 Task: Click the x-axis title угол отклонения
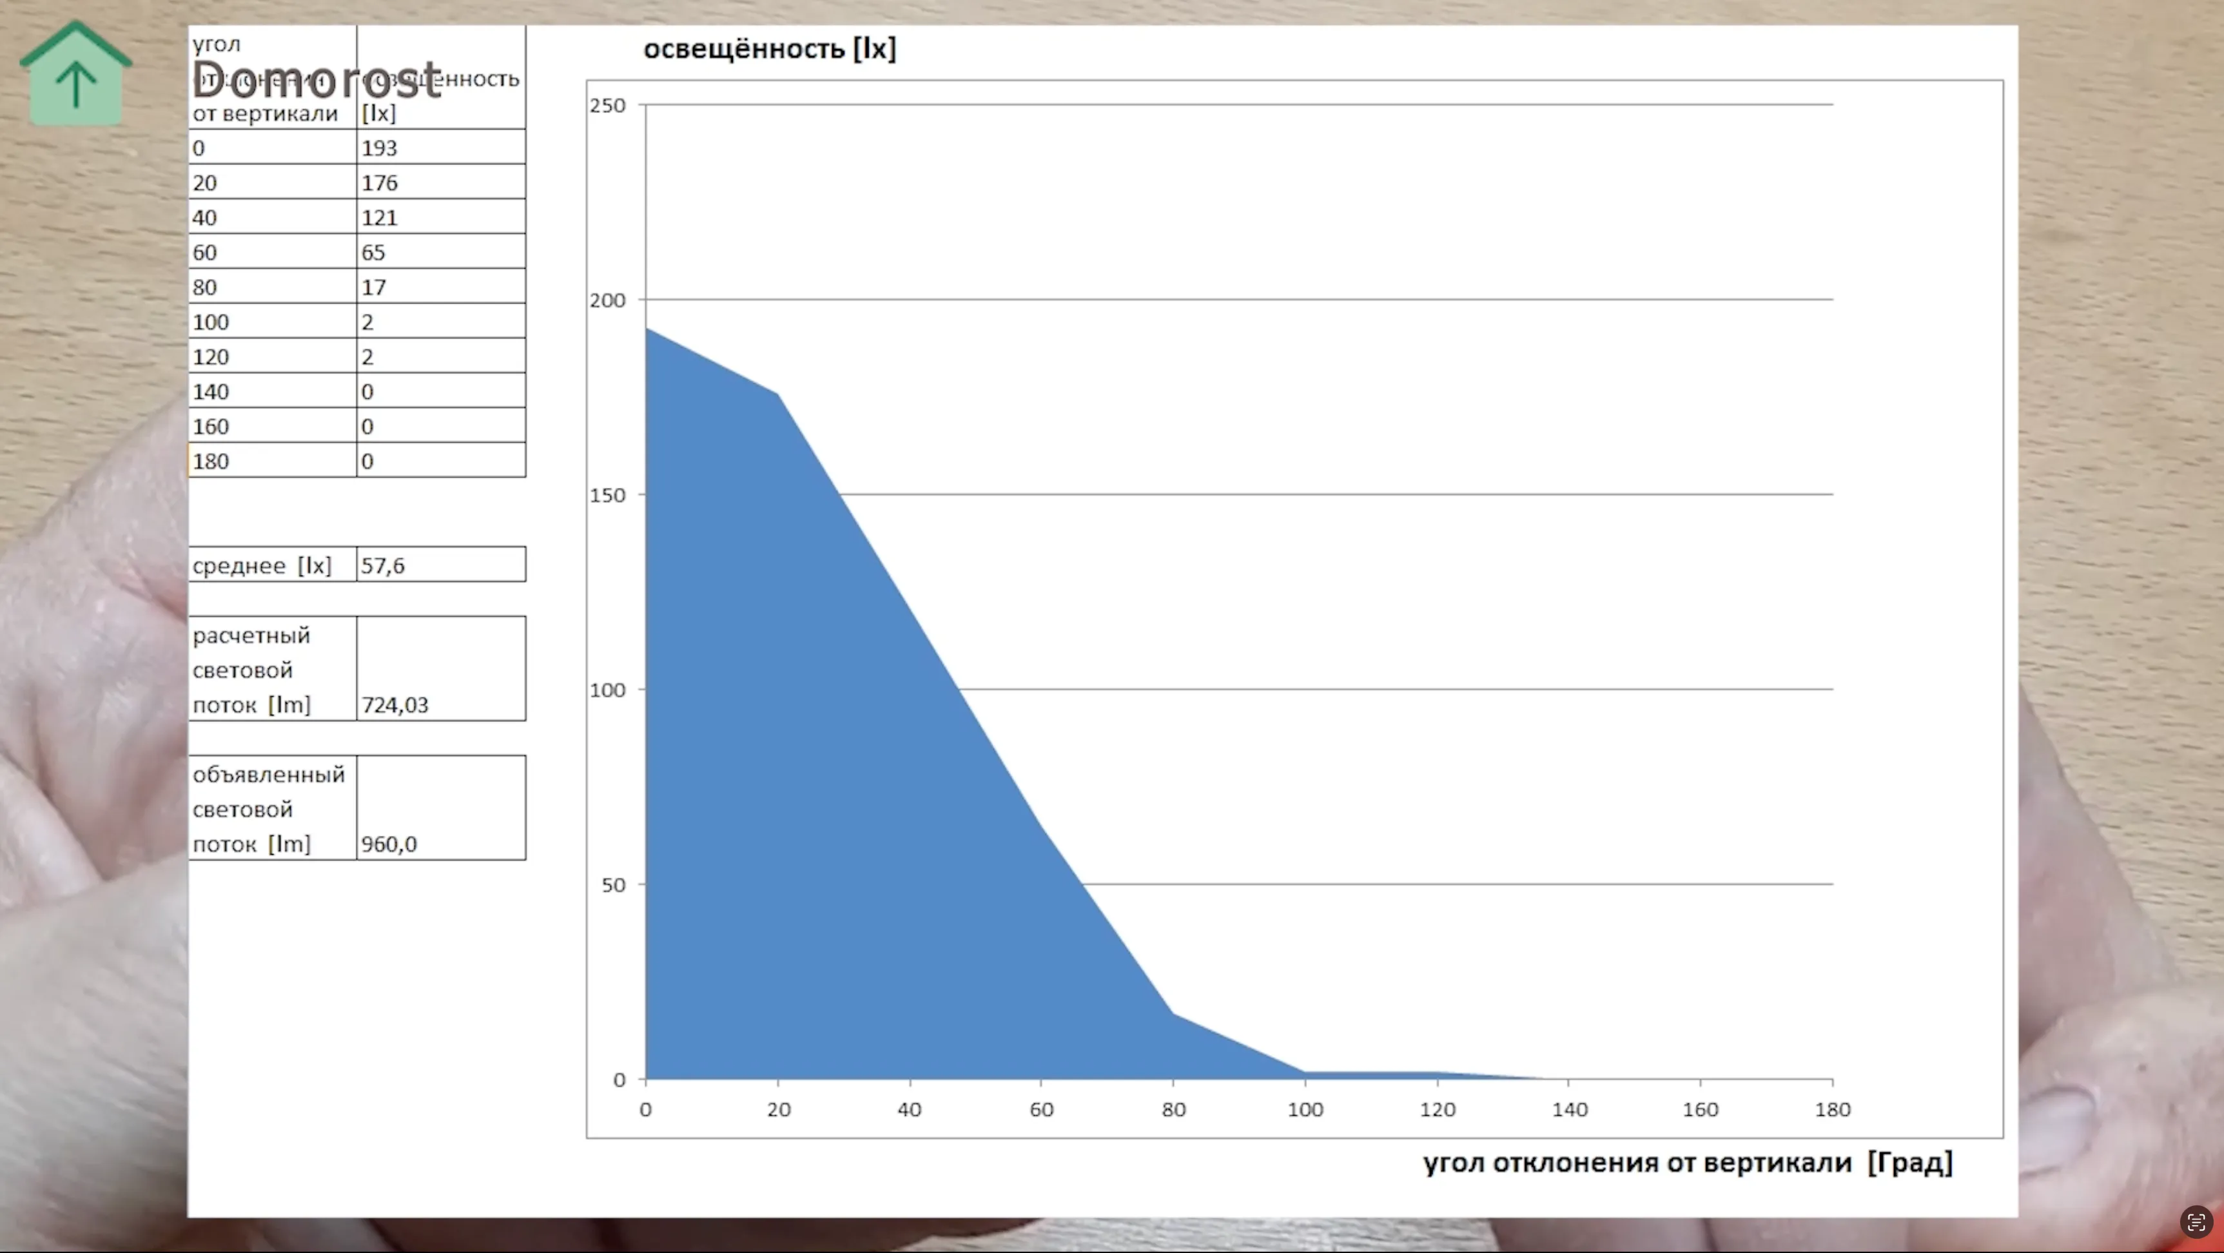tap(1687, 1162)
